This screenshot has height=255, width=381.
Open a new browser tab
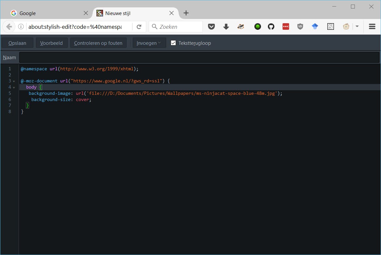click(x=186, y=13)
